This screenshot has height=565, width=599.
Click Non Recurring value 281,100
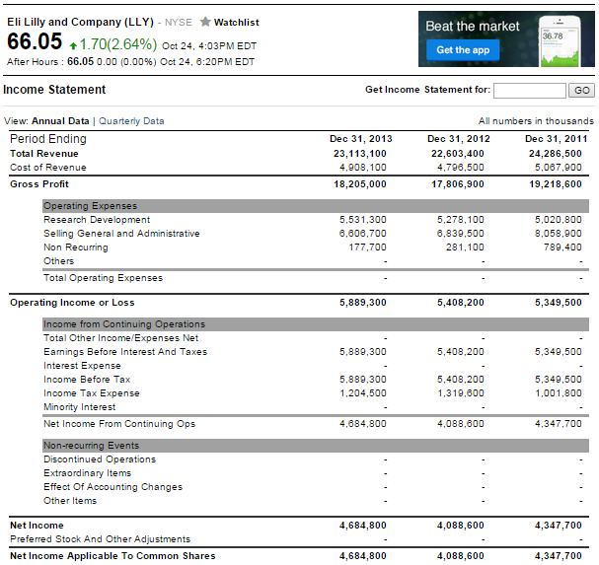[465, 247]
